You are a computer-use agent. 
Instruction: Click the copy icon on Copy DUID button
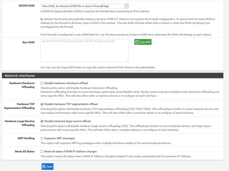pyautogui.click(x=137, y=42)
